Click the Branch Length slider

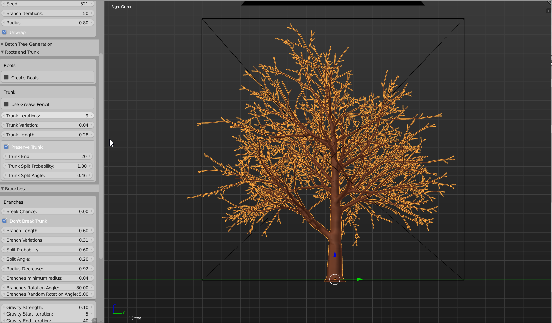[48, 231]
